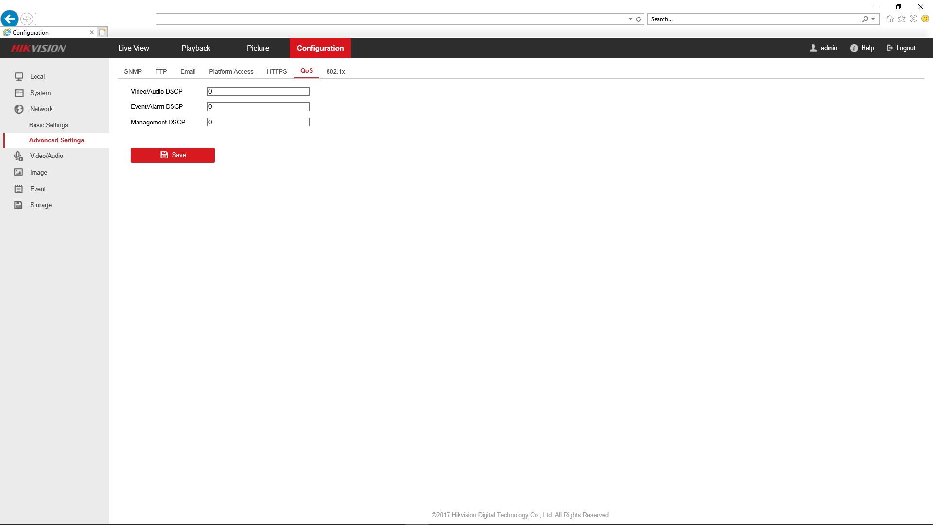Click the Storage disk icon
Viewport: 933px width, 525px height.
(x=18, y=205)
